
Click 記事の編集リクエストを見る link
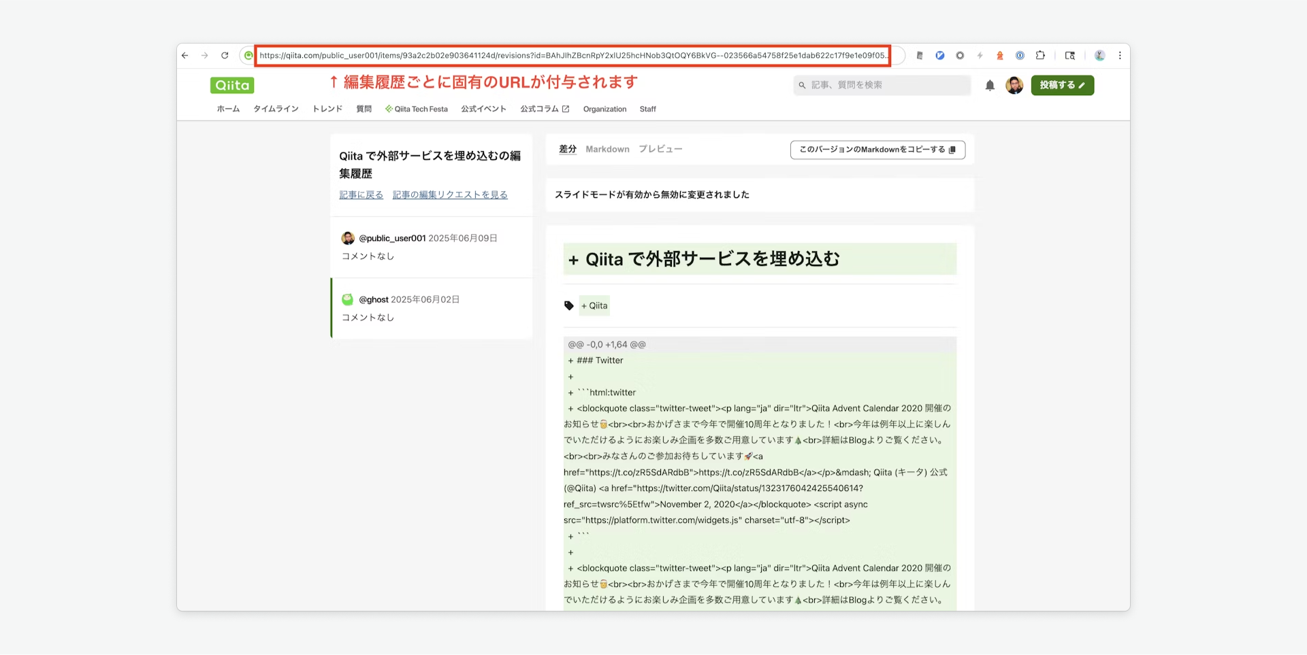point(450,195)
